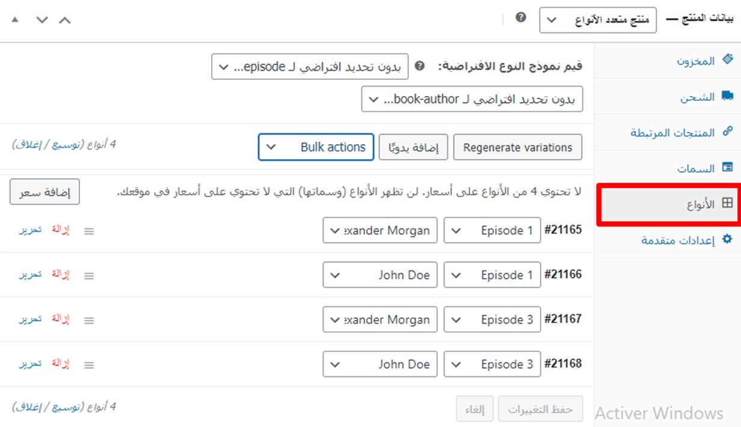The image size is (741, 427).
Task: Move product data panel down with chevron
Action: [42, 20]
